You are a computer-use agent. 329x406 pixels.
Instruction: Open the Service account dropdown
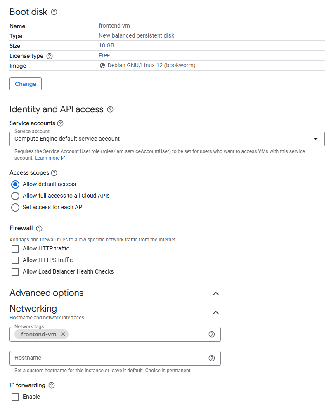pos(167,139)
